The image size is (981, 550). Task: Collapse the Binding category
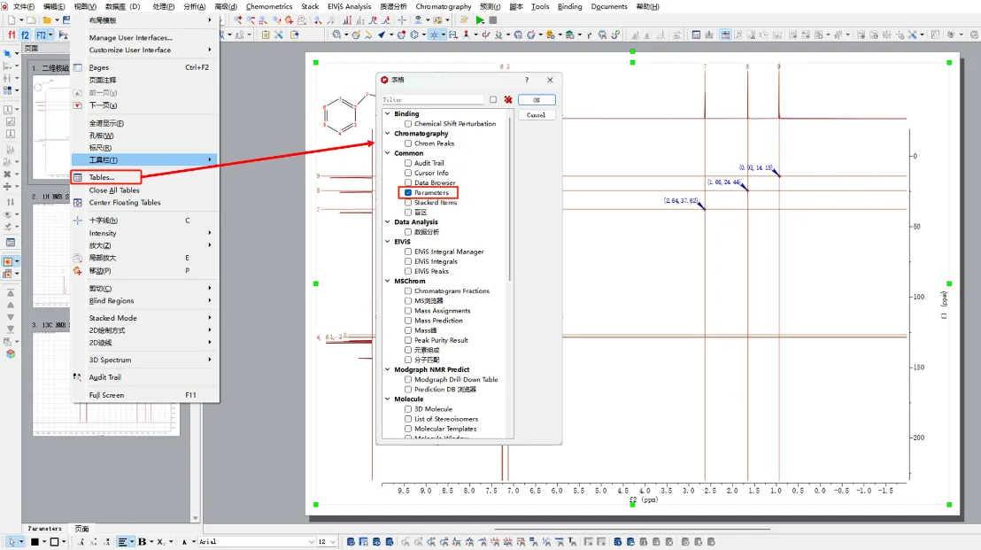pos(387,114)
